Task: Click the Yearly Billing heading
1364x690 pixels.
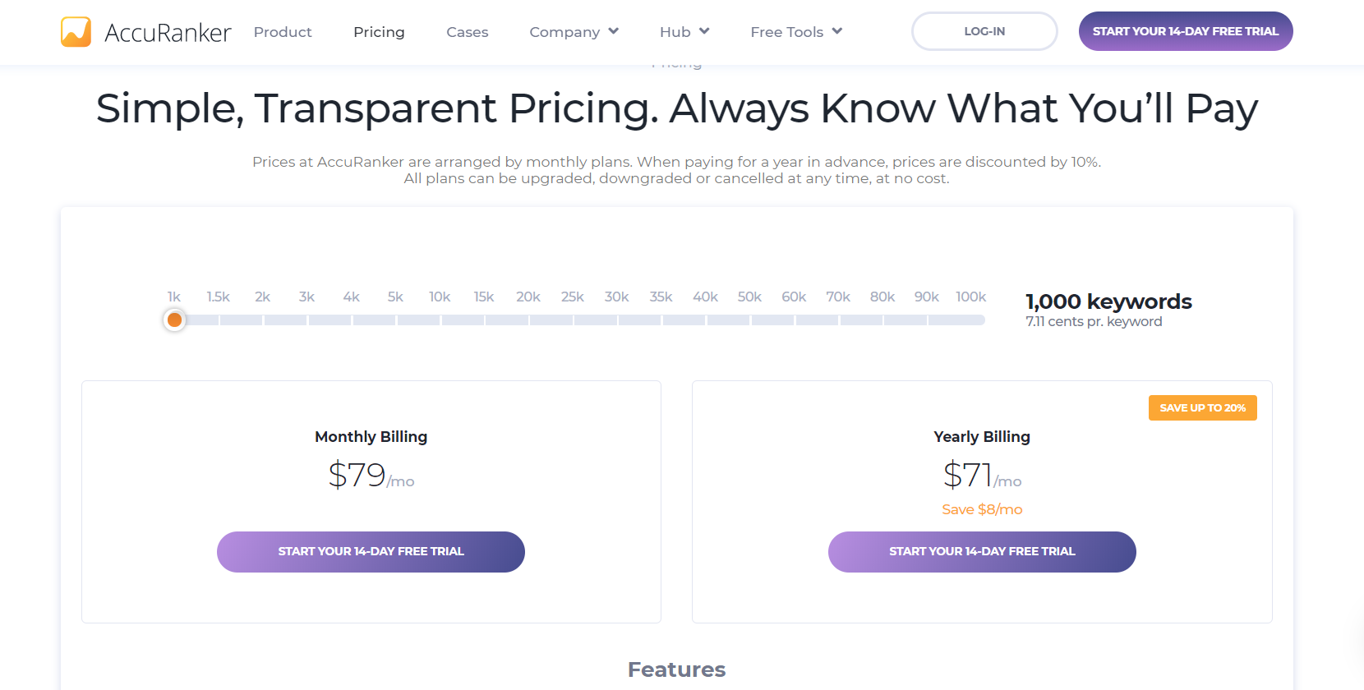Action: (x=982, y=437)
